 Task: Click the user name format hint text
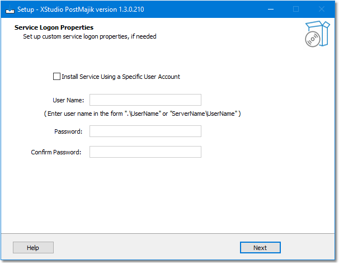(142, 114)
